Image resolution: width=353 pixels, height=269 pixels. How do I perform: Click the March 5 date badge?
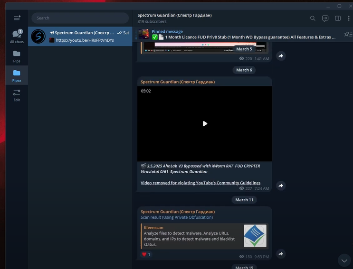coord(244,49)
